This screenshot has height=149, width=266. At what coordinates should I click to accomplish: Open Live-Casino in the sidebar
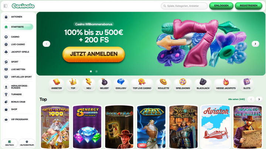[x=18, y=44]
